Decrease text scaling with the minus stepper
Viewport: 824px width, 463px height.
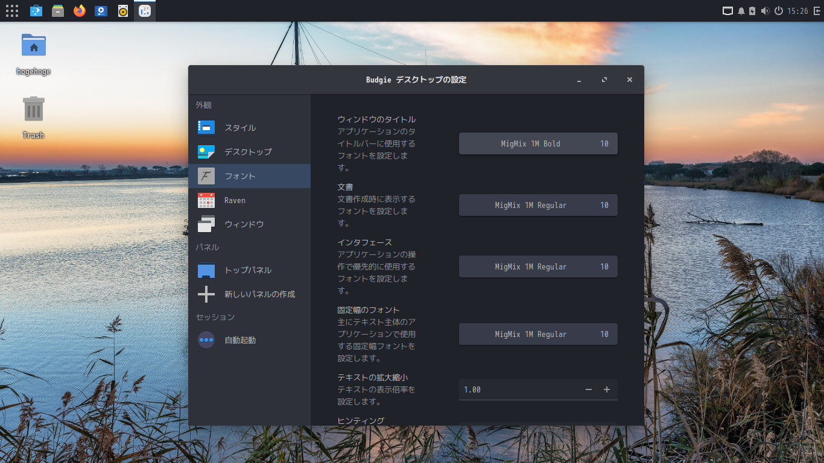click(x=588, y=389)
